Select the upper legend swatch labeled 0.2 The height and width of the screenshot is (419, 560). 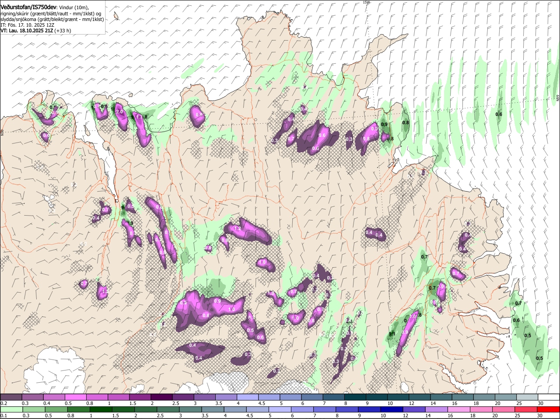pos(11,397)
